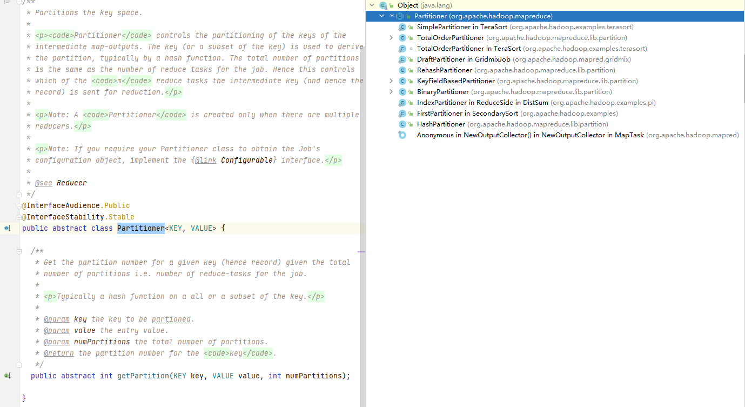This screenshot has width=745, height=407.
Task: Click the 'Public' constant in the annotation
Action: 117,206
